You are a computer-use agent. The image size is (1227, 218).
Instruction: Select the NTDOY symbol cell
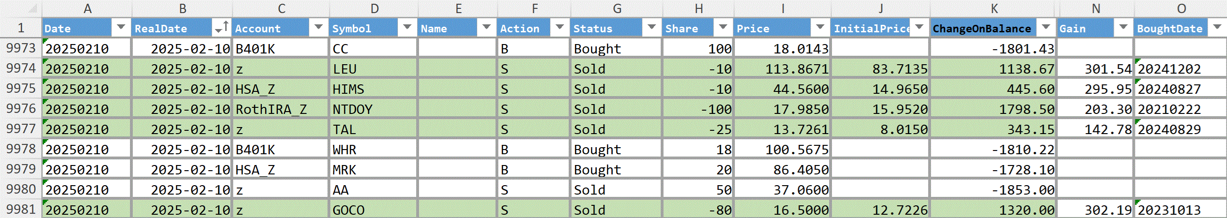[x=373, y=109]
